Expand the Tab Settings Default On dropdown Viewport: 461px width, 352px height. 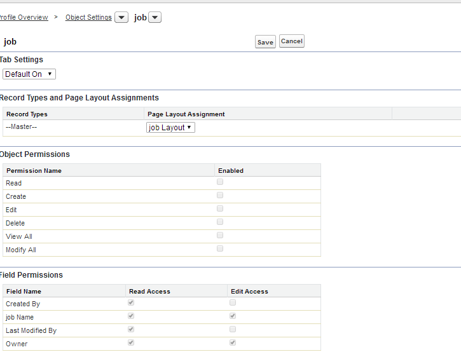pos(29,74)
